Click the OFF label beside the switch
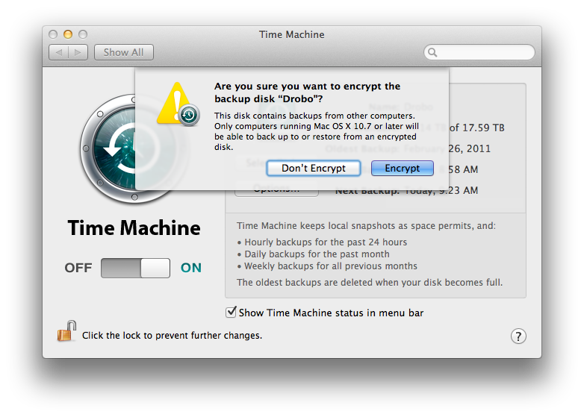This screenshot has height=417, width=584. pos(78,268)
